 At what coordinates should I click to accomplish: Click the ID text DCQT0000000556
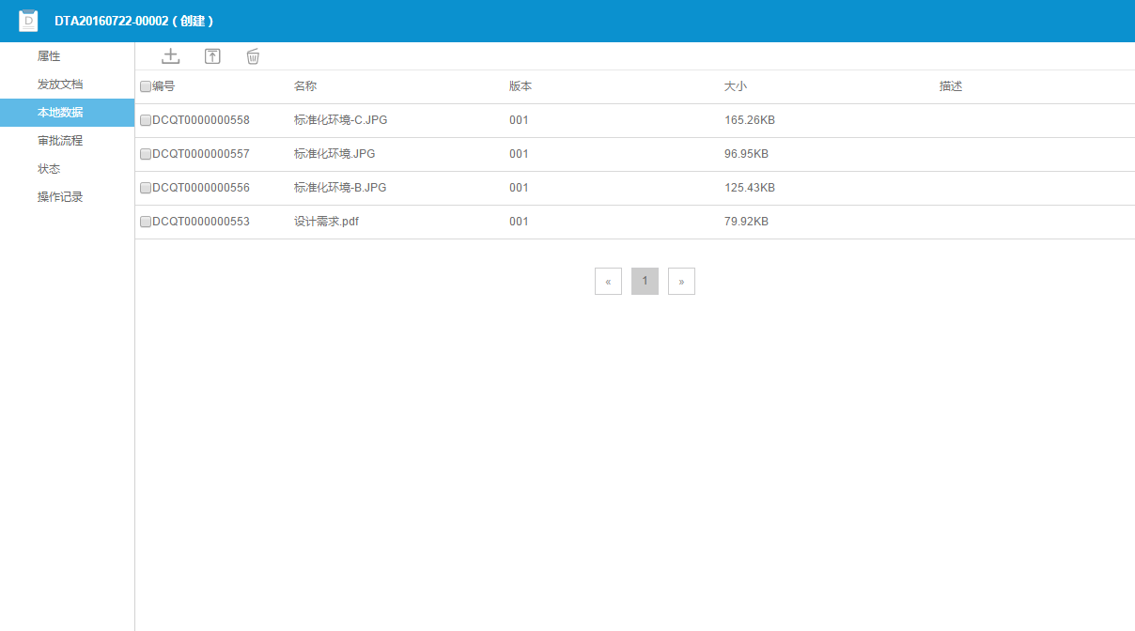[x=201, y=188]
